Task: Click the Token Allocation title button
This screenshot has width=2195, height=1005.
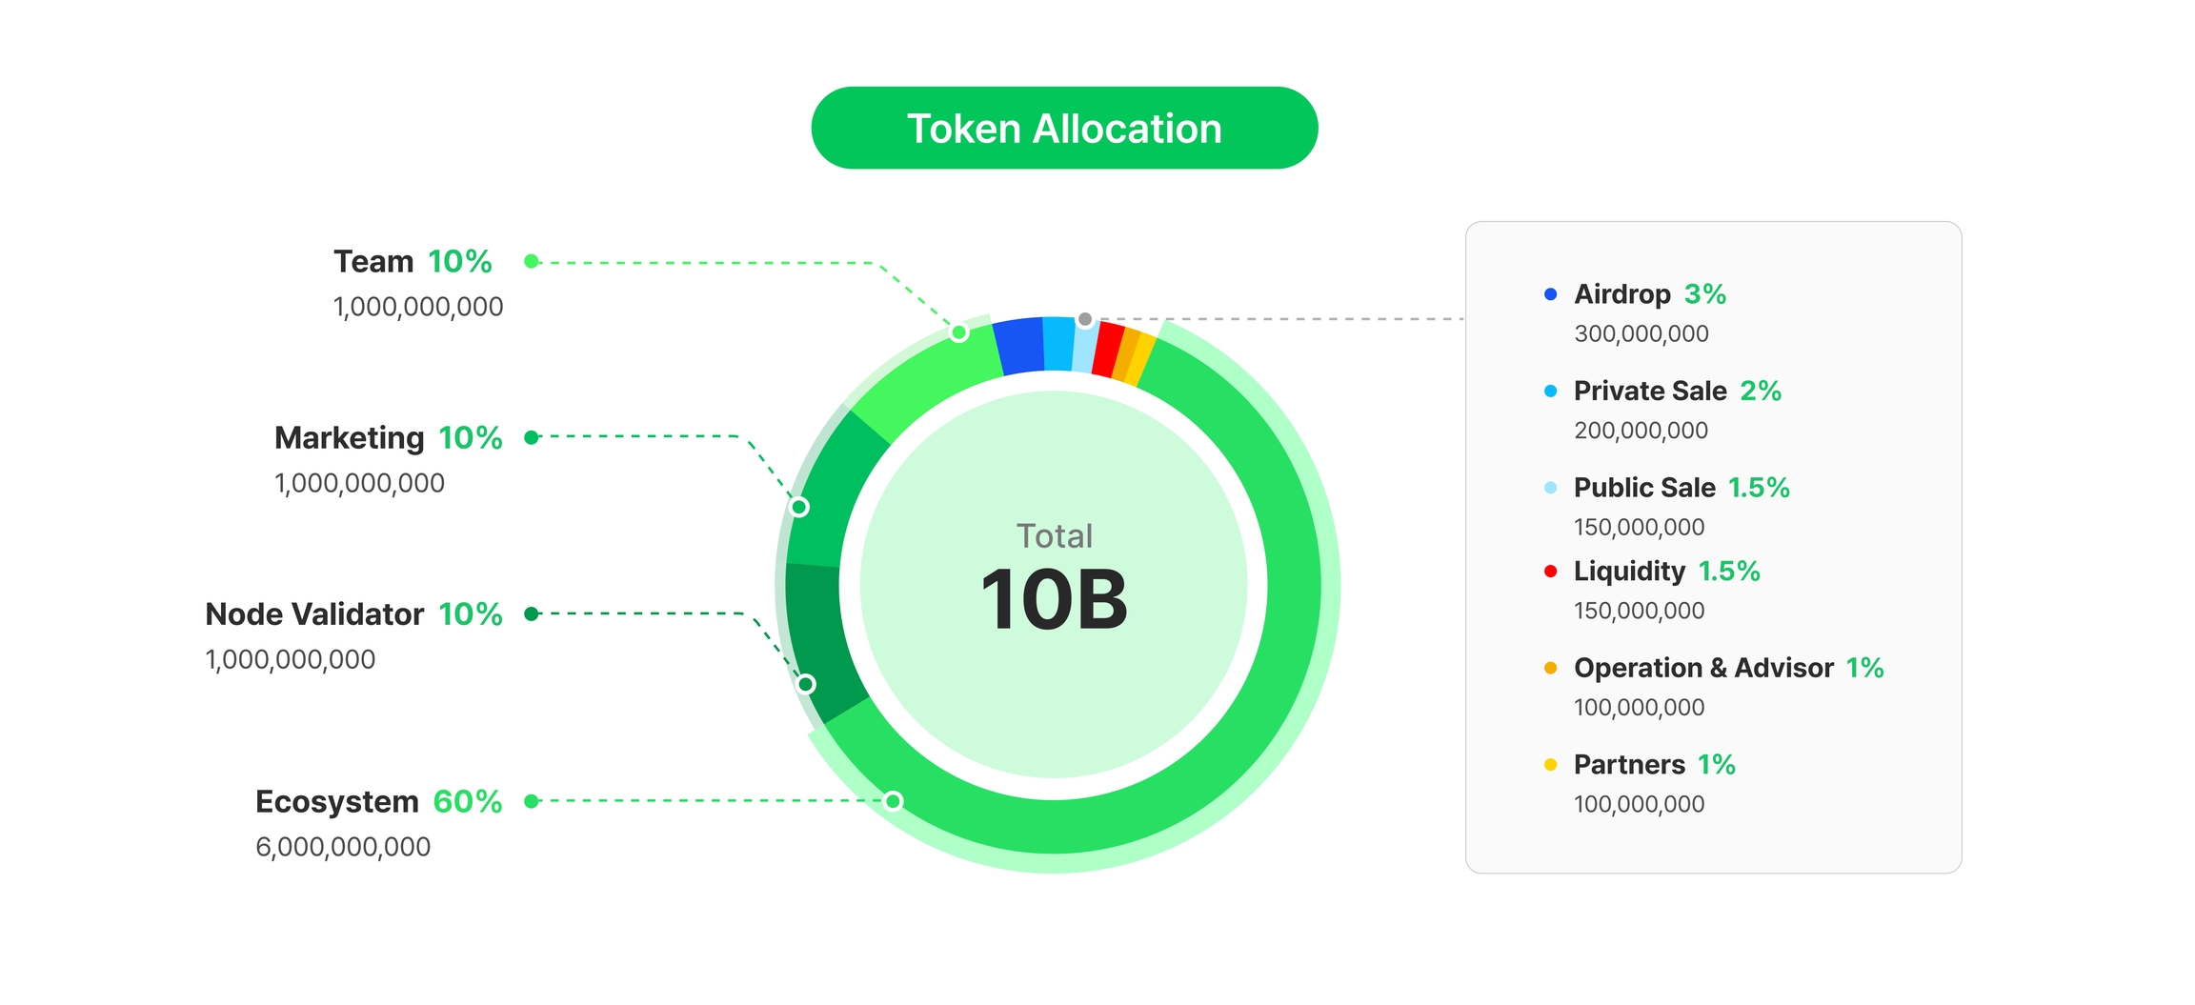Action: (x=1063, y=129)
